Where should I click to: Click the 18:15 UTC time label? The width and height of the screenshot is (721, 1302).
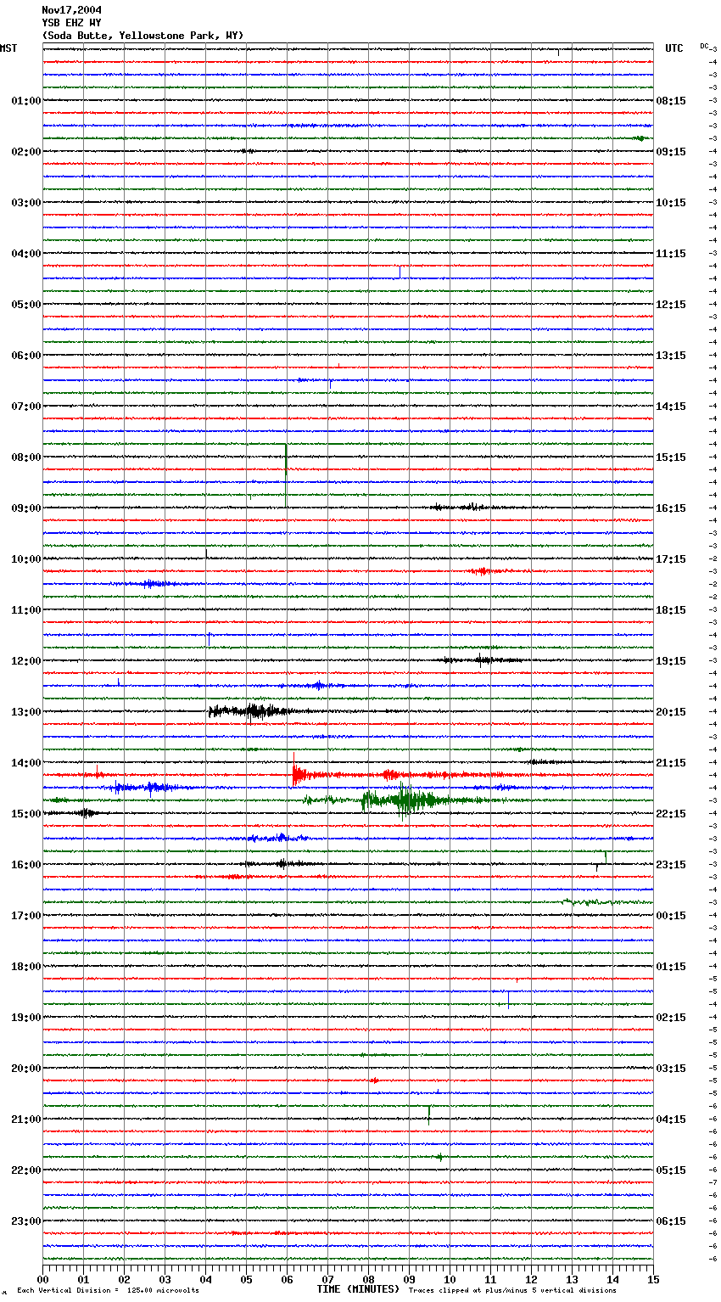coord(671,610)
